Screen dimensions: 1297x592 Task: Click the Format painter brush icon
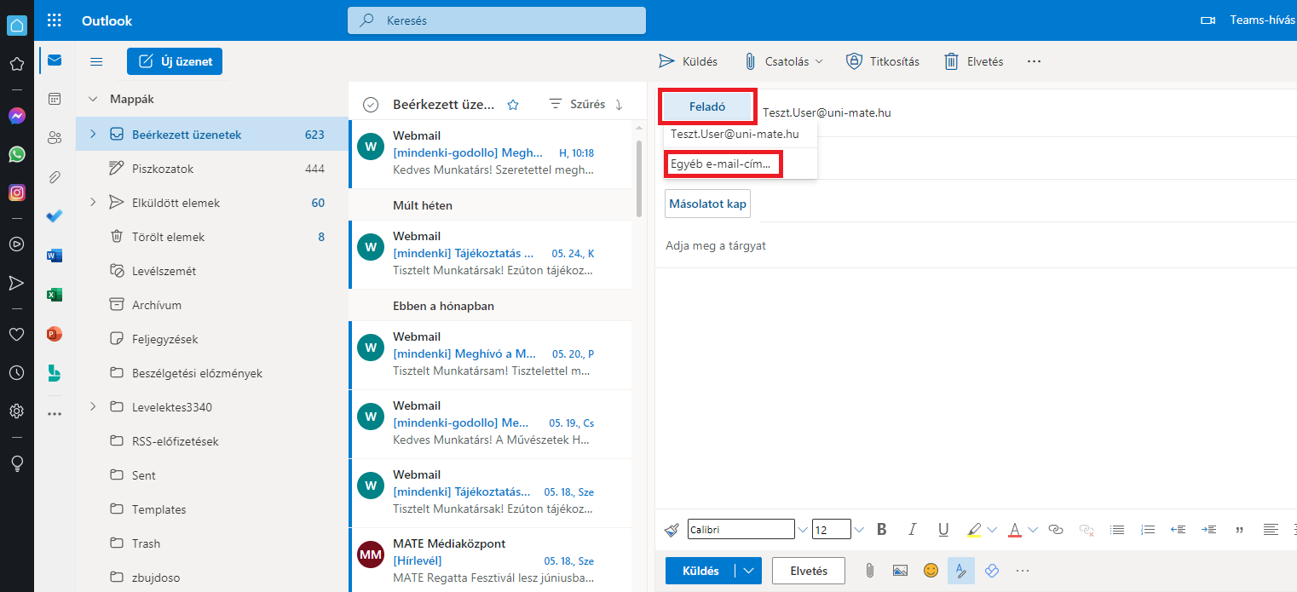tap(672, 530)
